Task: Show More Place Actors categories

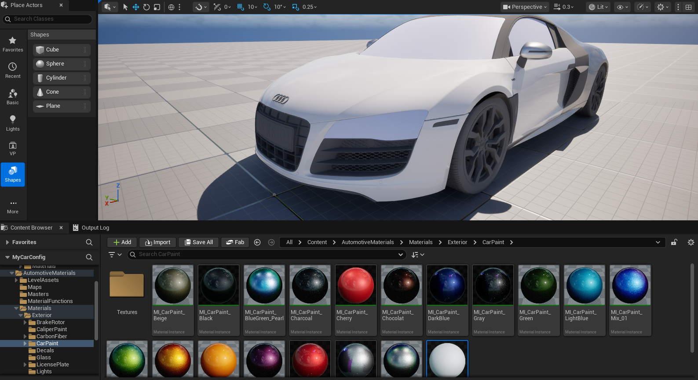Action: point(13,207)
